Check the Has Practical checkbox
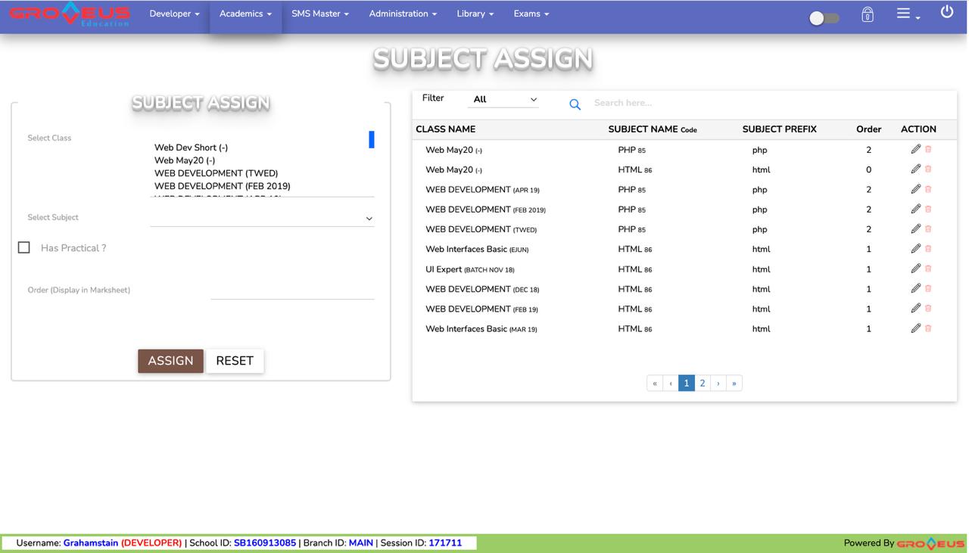The height and width of the screenshot is (553, 969). click(24, 247)
